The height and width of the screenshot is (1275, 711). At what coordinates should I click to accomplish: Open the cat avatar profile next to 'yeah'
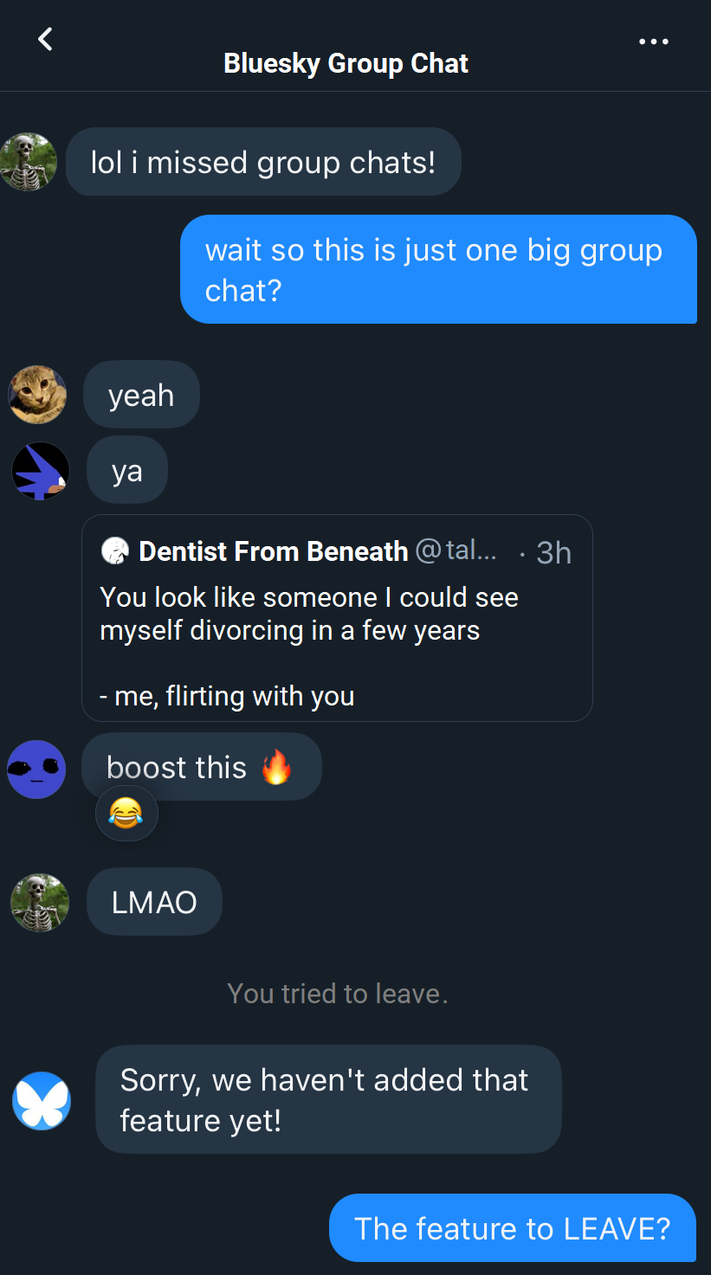click(37, 395)
